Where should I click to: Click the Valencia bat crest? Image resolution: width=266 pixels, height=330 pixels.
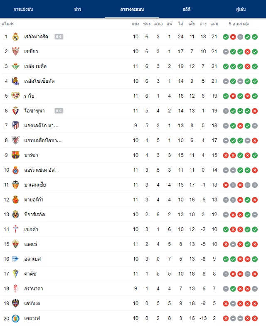[15, 185]
